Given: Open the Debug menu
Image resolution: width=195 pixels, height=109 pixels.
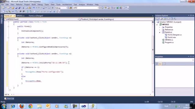Looking at the screenshot, I should [x=40, y=5].
